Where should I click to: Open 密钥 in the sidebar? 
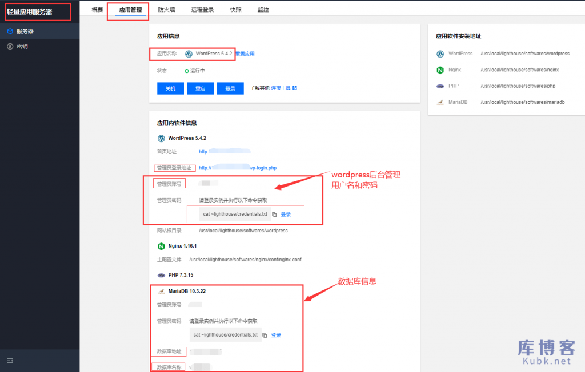click(39, 46)
